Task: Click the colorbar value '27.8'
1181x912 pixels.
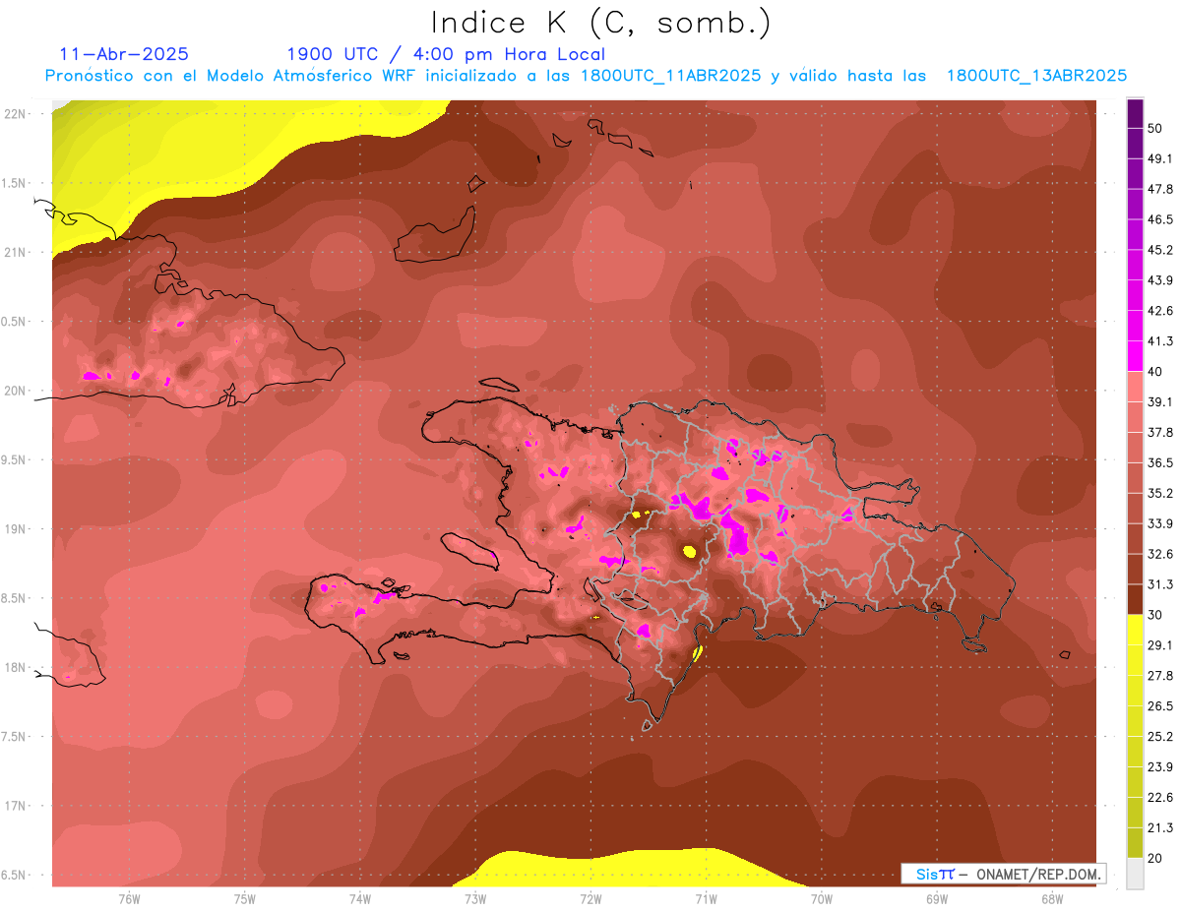Action: coord(1160,676)
